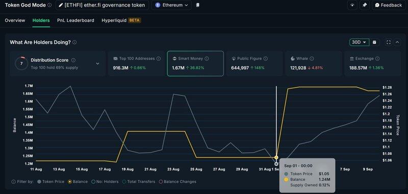Click info icon on Public Figure
Image resolution: width=408 pixels, height=194 pixels.
(265, 59)
